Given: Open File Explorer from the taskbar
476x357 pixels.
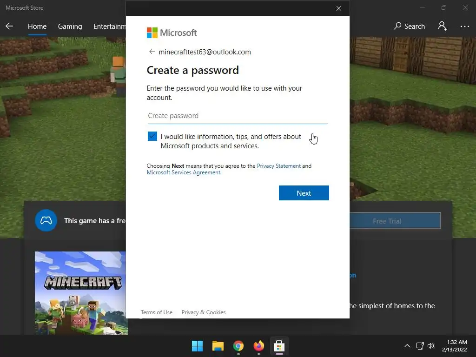Looking at the screenshot, I should pos(218,346).
